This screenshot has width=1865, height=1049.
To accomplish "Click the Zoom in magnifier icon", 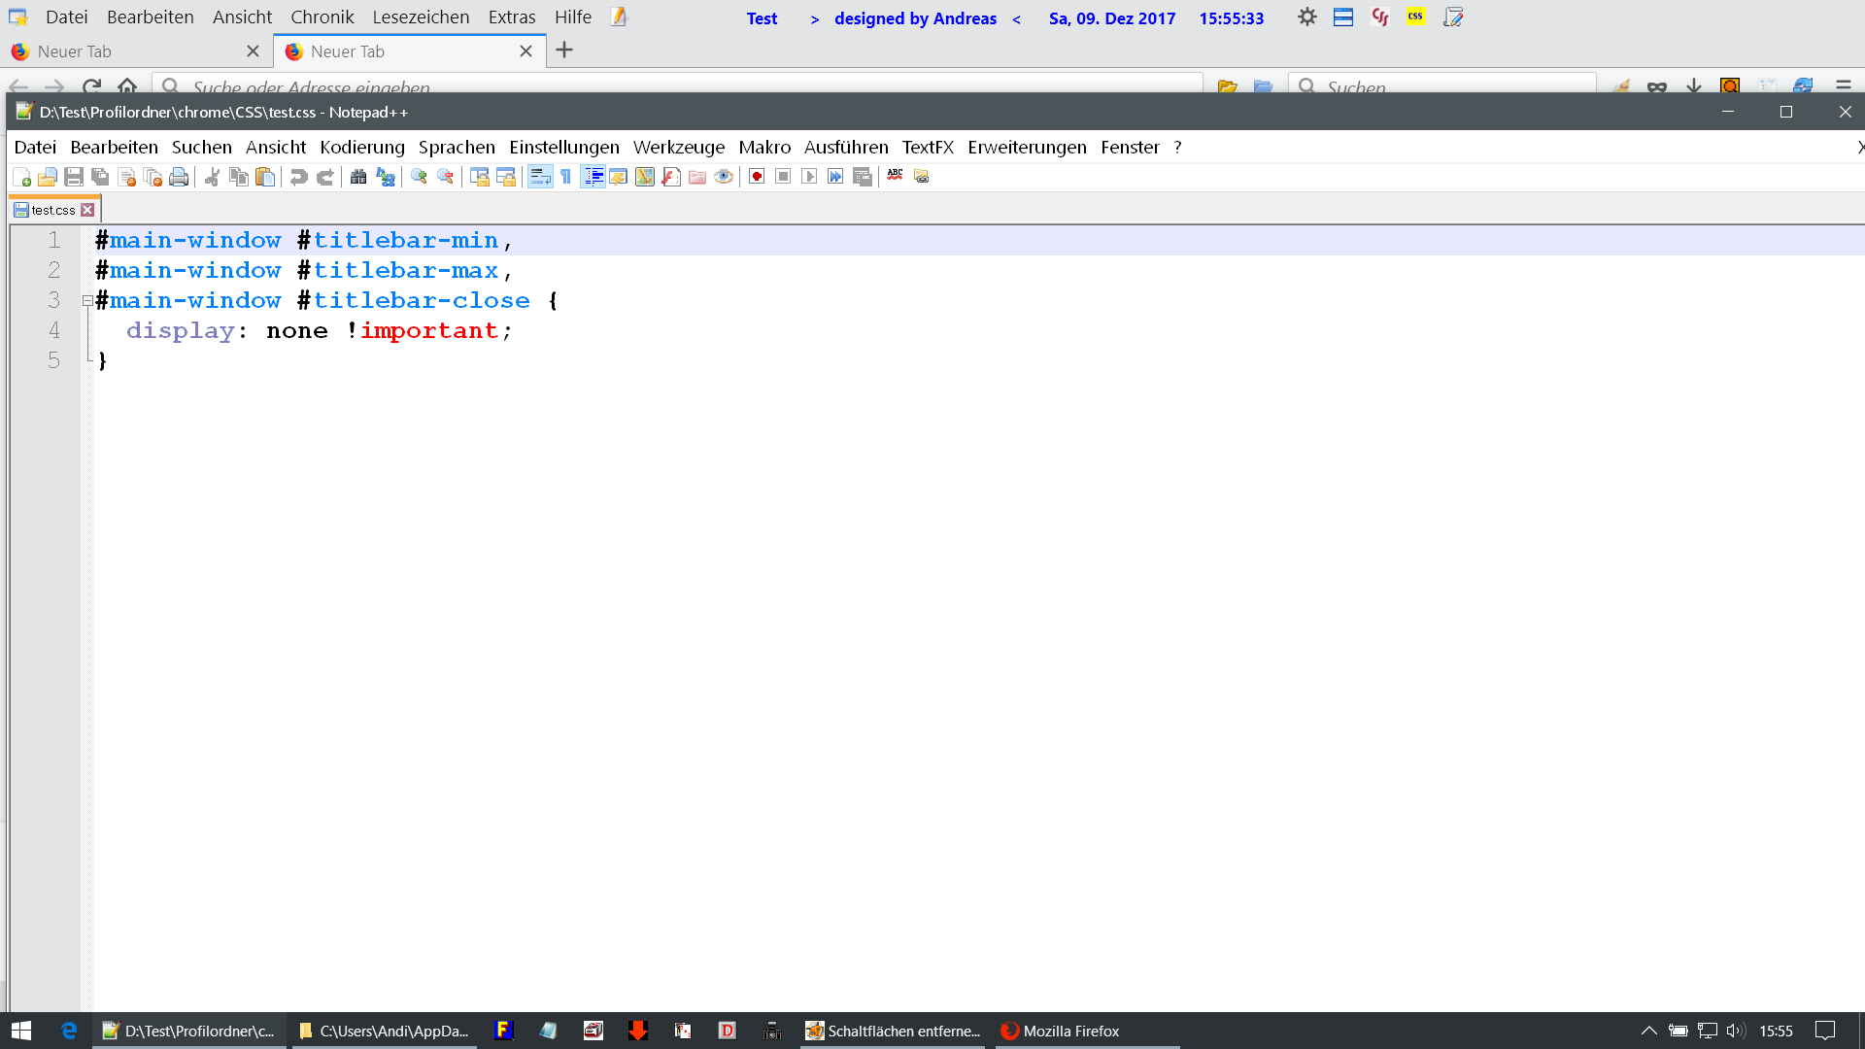I will (419, 177).
